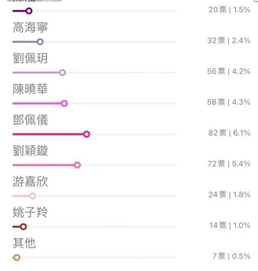Select the slider handle for 游嘉欣
The image size is (258, 271).
[33, 196]
